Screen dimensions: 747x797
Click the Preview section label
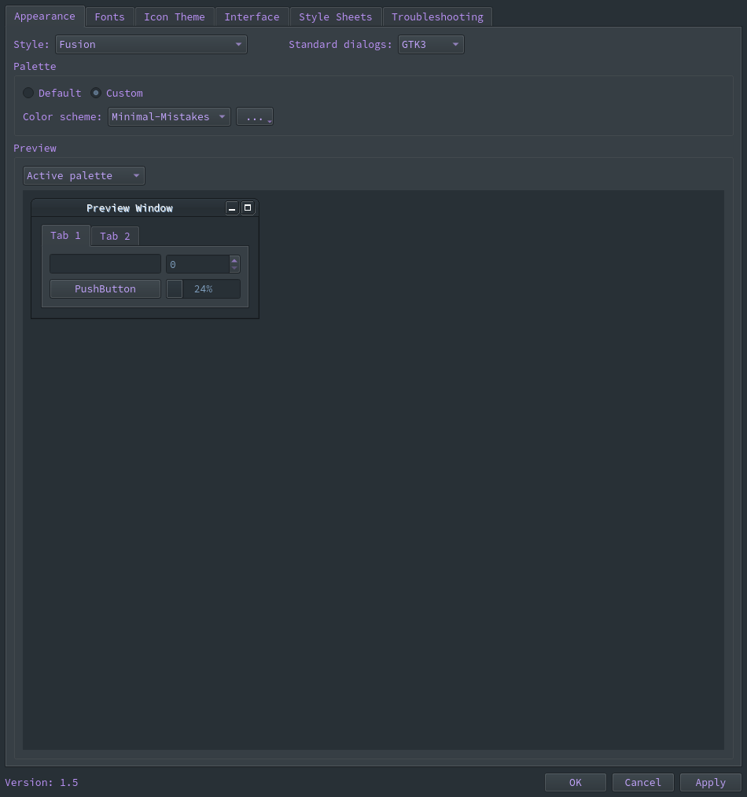pyautogui.click(x=35, y=148)
